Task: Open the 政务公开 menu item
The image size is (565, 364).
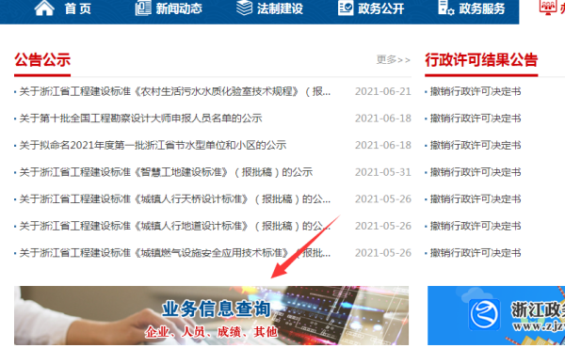Action: tap(380, 8)
